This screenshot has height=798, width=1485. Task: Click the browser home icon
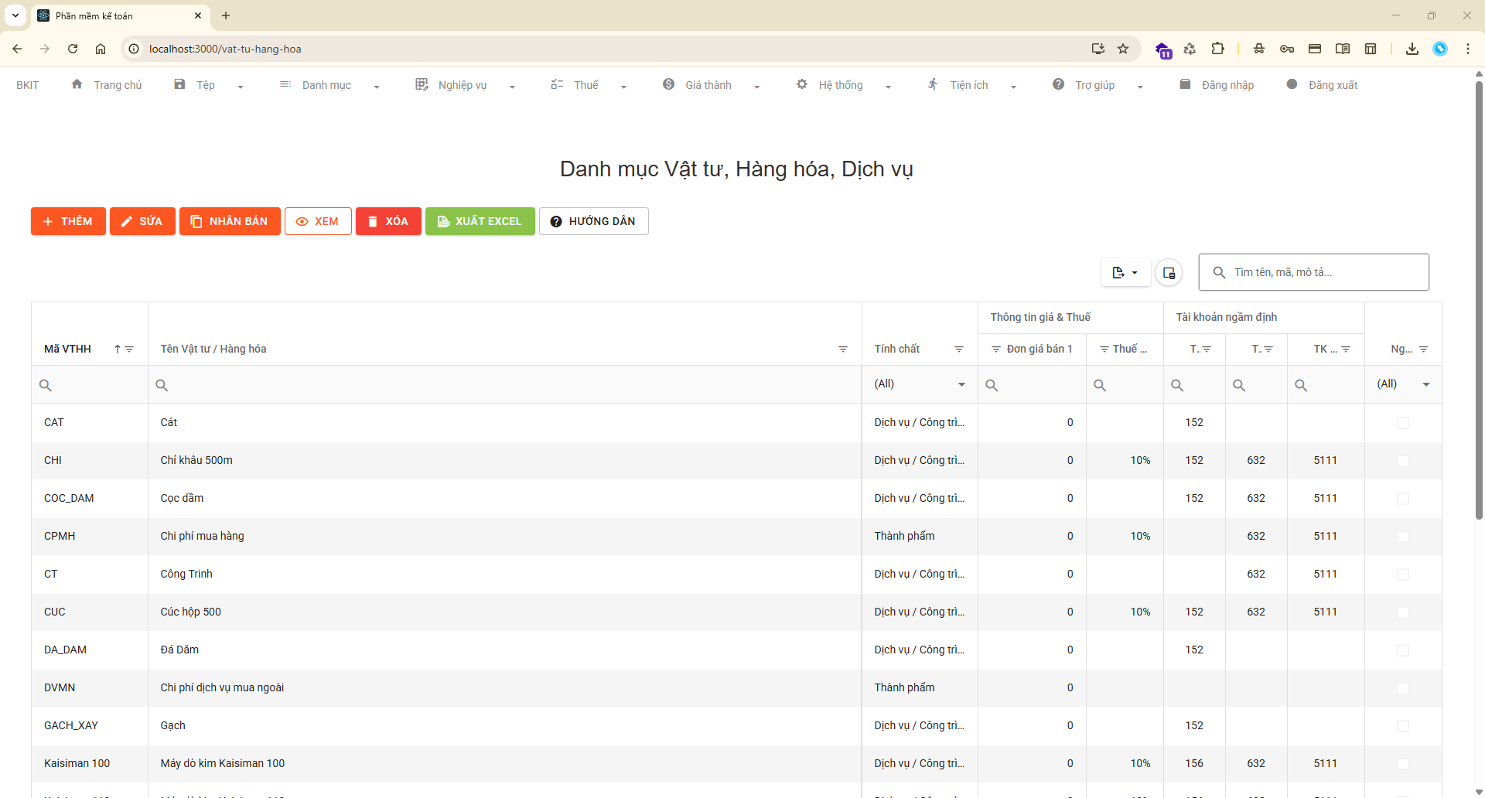(x=101, y=49)
